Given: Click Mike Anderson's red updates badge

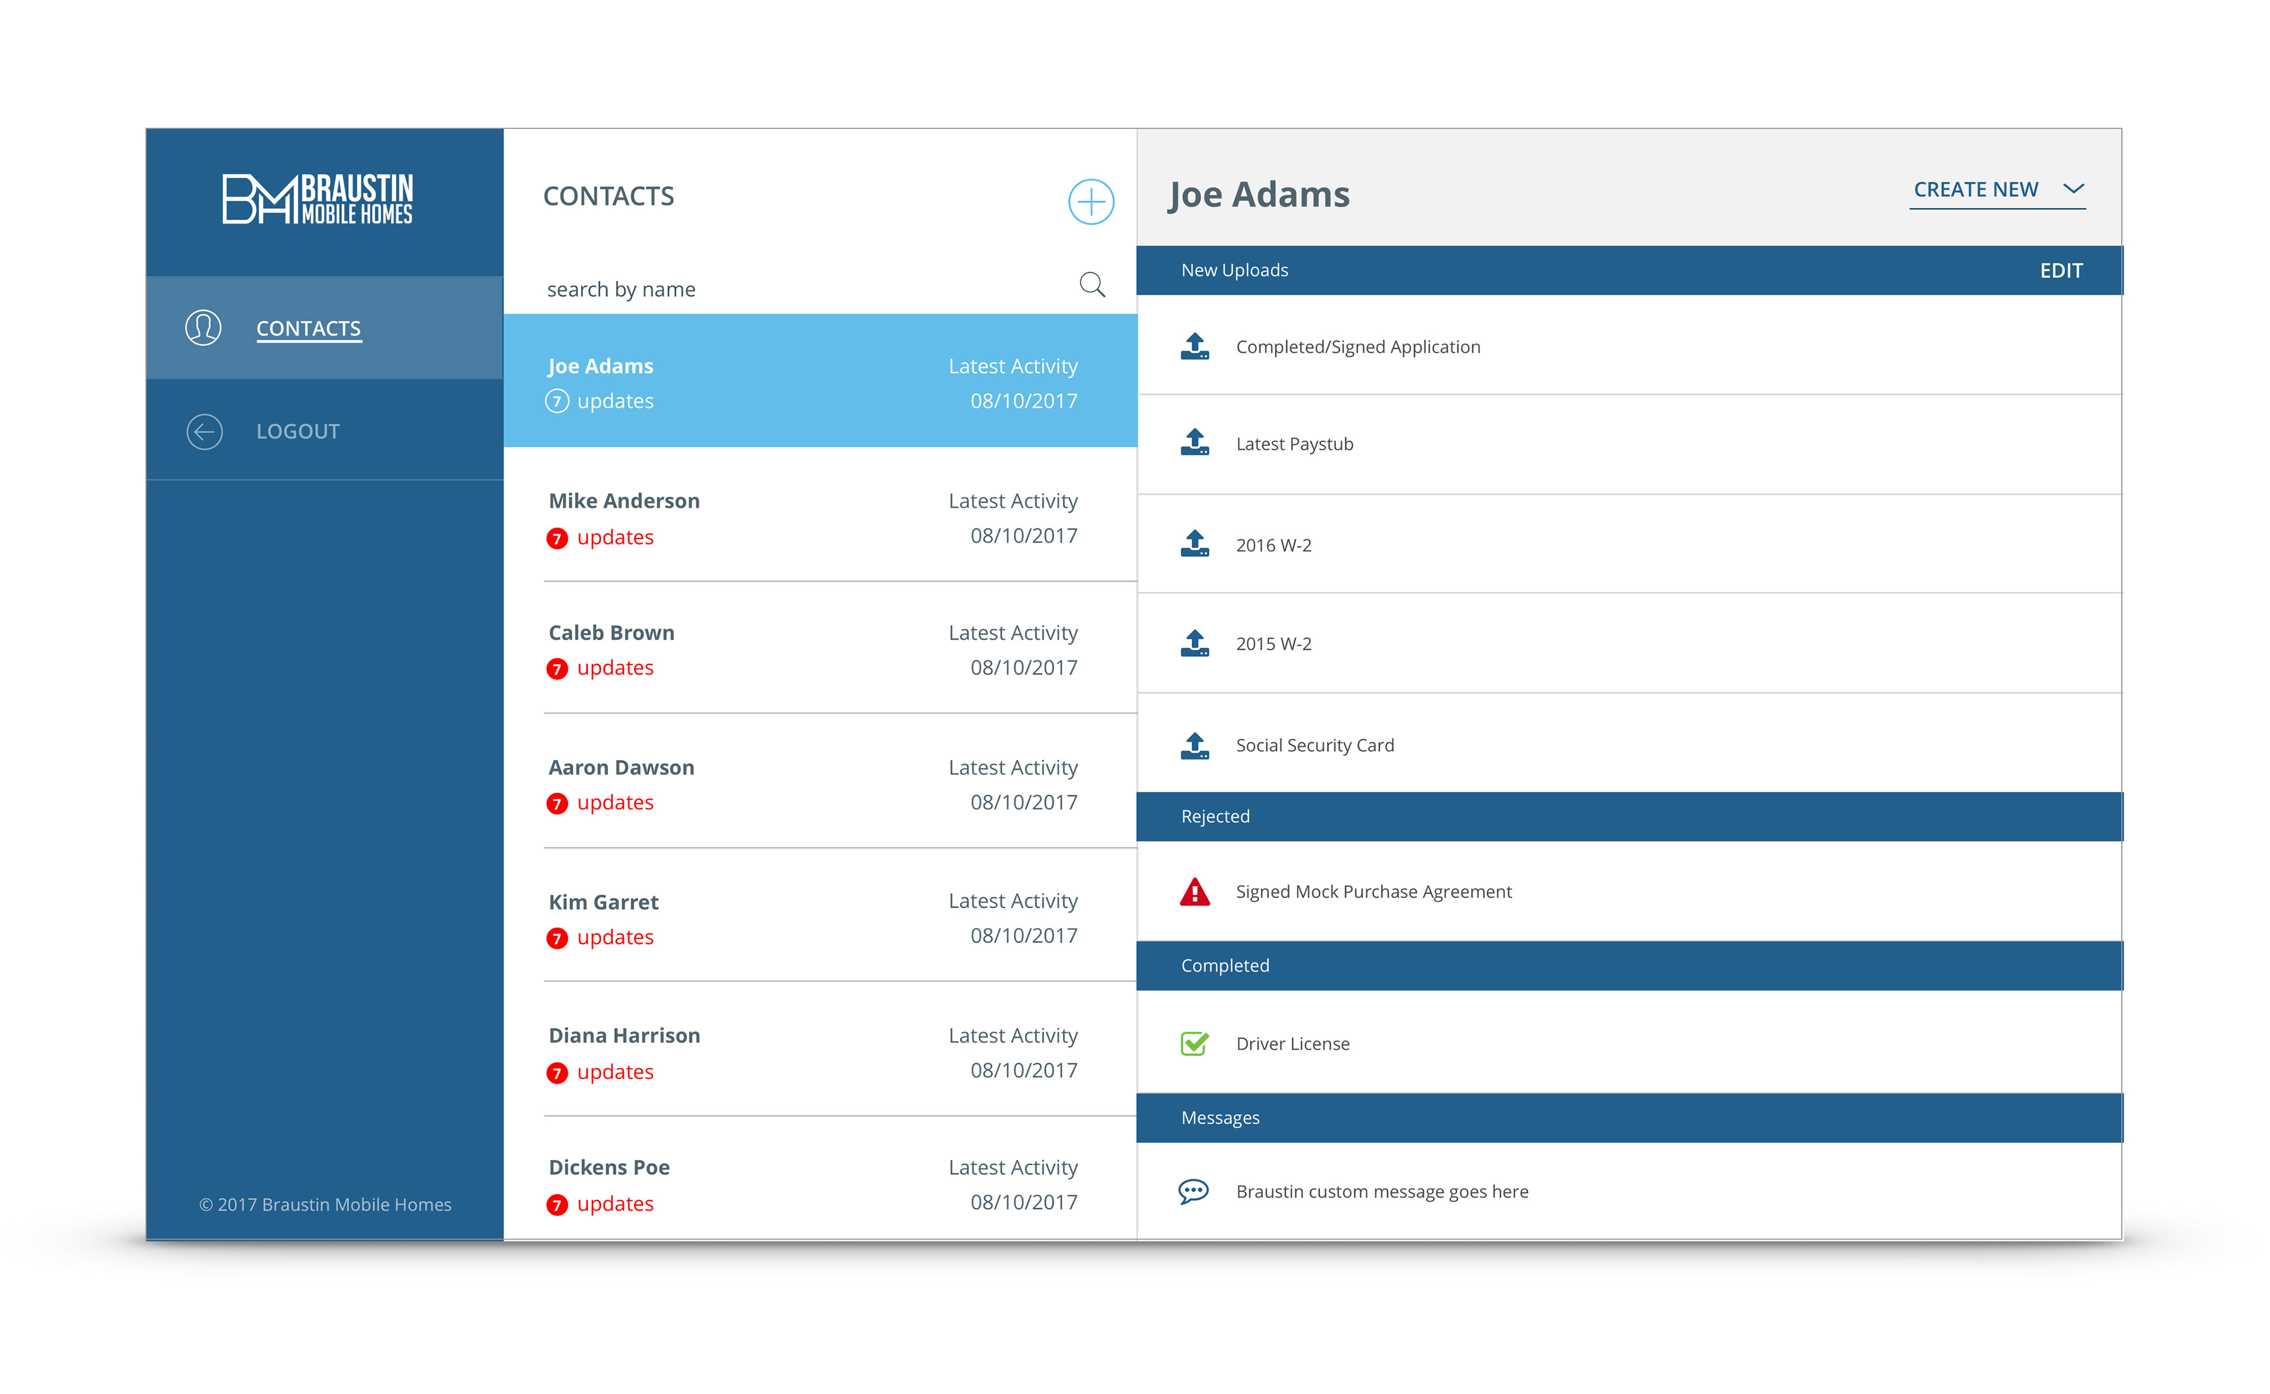Looking at the screenshot, I should click(x=557, y=539).
